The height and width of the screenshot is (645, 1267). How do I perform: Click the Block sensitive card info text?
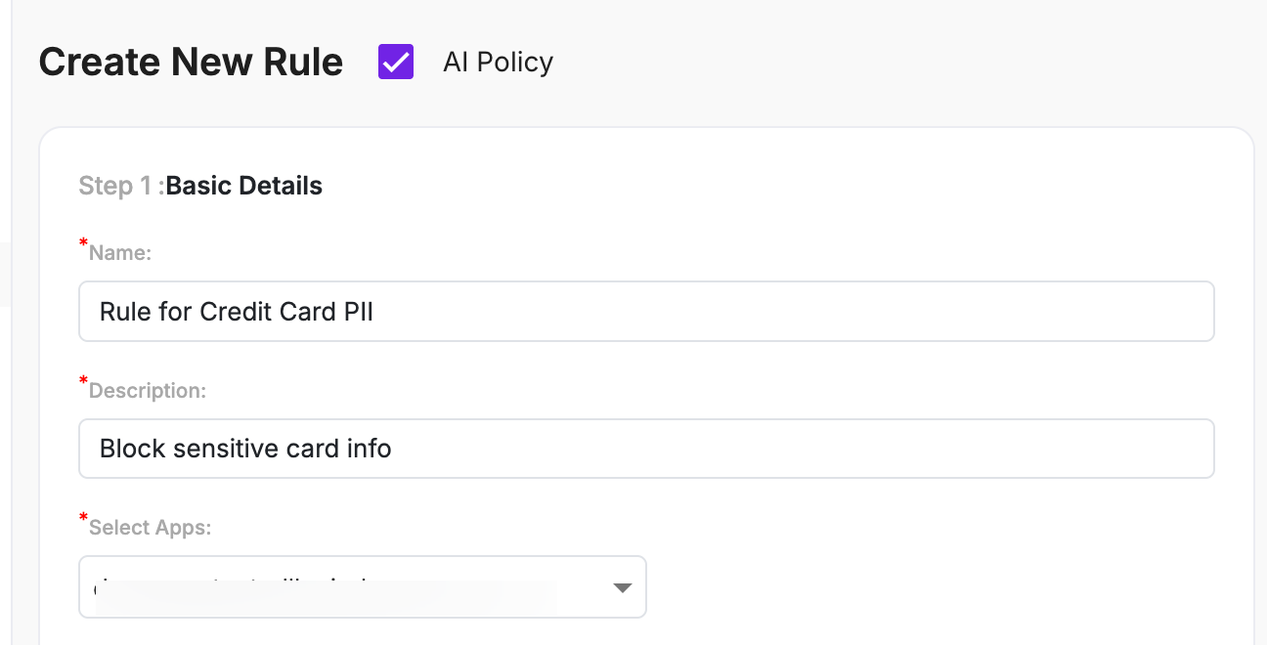coord(244,448)
